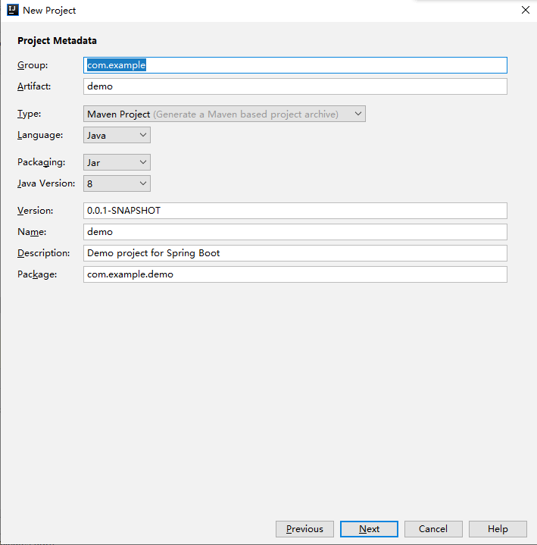Expand the Language dropdown set to Java
Viewport: 537px width, 545px height.
[x=117, y=135]
